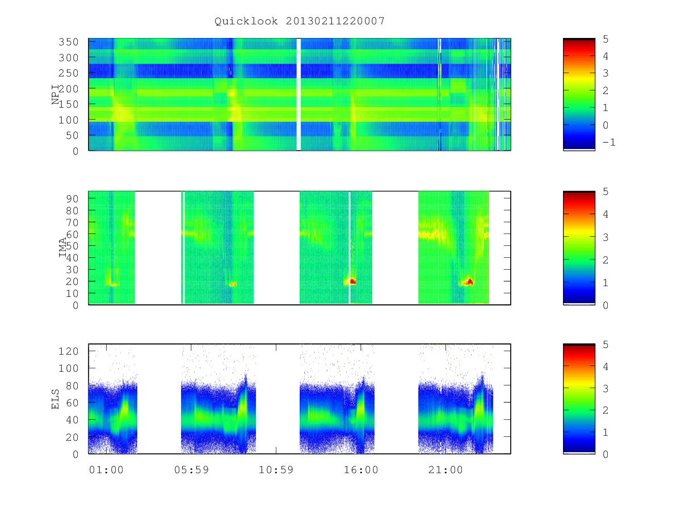Click the 2 label on NPI colorbar
Viewport: 681px width, 510px height.
pyautogui.click(x=605, y=91)
